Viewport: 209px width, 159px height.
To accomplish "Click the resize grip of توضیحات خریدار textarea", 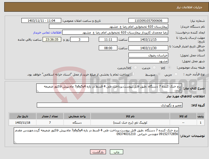I will pyautogui.click(x=15, y=142).
